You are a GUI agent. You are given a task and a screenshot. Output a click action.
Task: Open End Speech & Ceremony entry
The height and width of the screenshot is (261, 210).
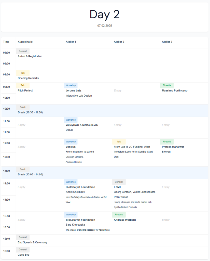[32, 242]
